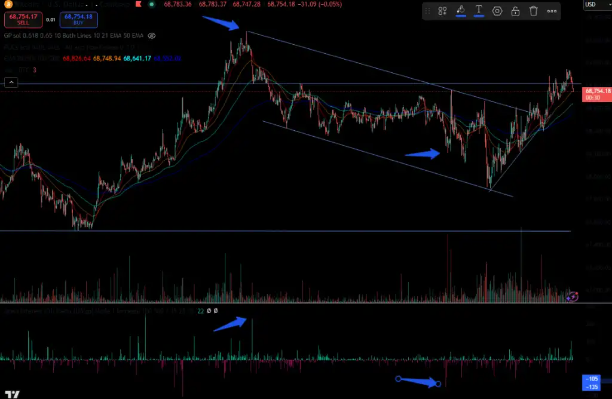612x399 pixels.
Task: Open the drawing settings hexagon icon
Action: tap(497, 11)
